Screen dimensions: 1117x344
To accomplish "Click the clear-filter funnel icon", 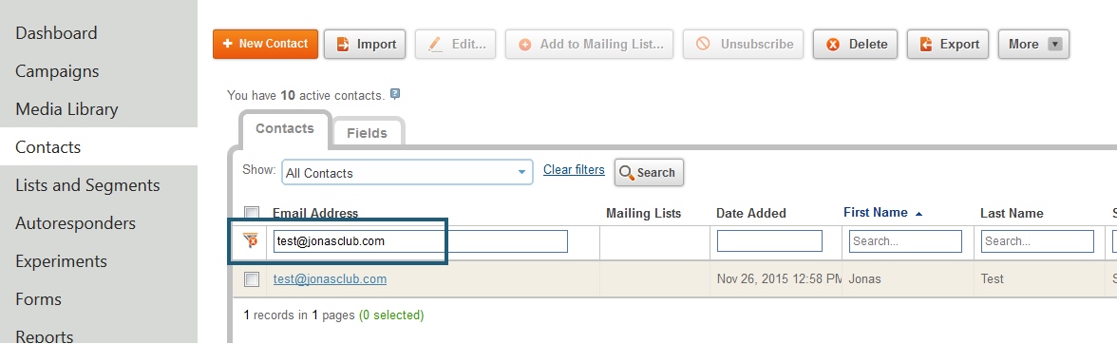I will [x=250, y=240].
